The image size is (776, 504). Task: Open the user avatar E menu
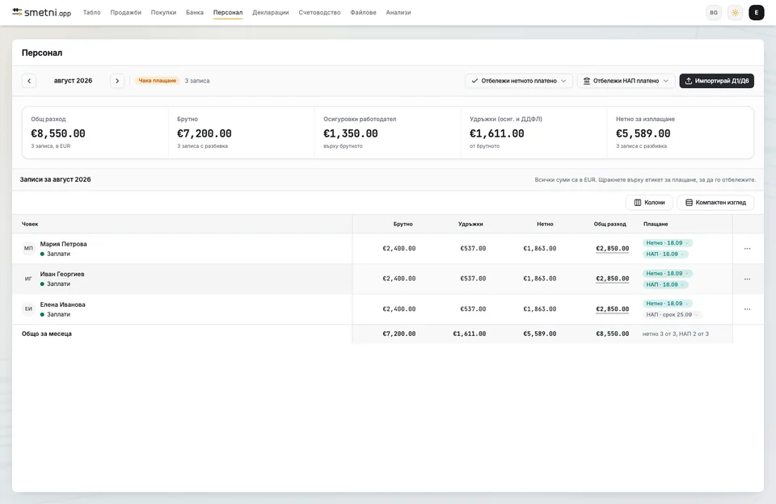pyautogui.click(x=757, y=13)
